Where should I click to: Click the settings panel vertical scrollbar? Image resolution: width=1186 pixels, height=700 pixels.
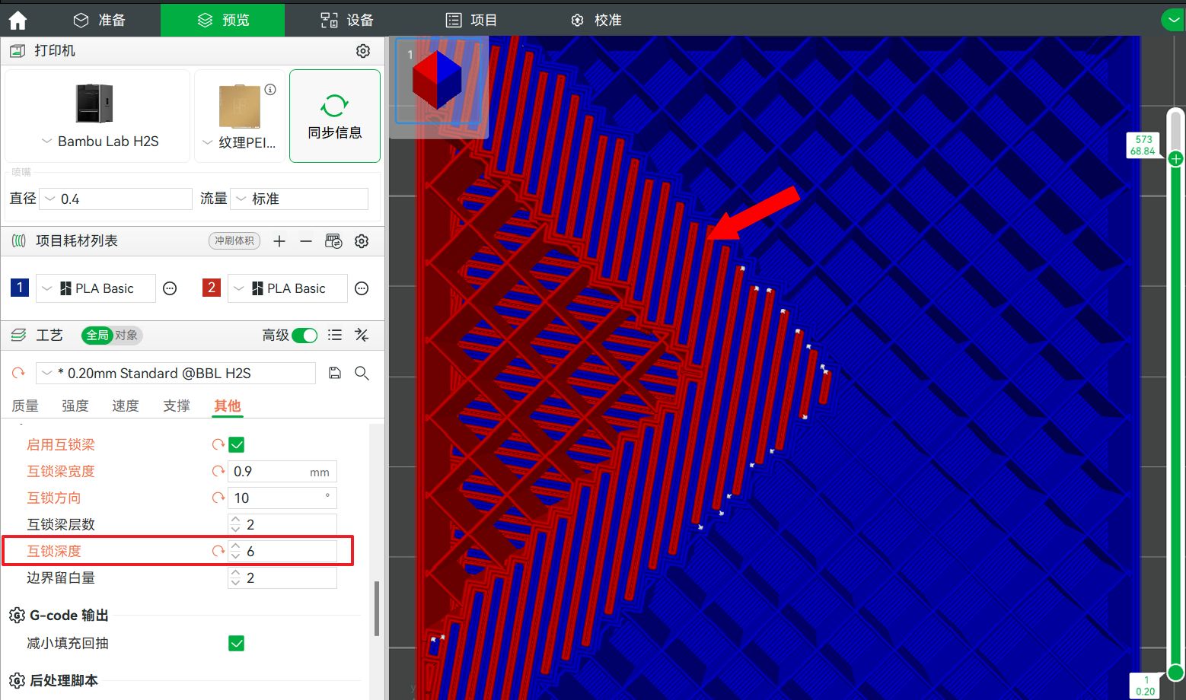coord(377,609)
